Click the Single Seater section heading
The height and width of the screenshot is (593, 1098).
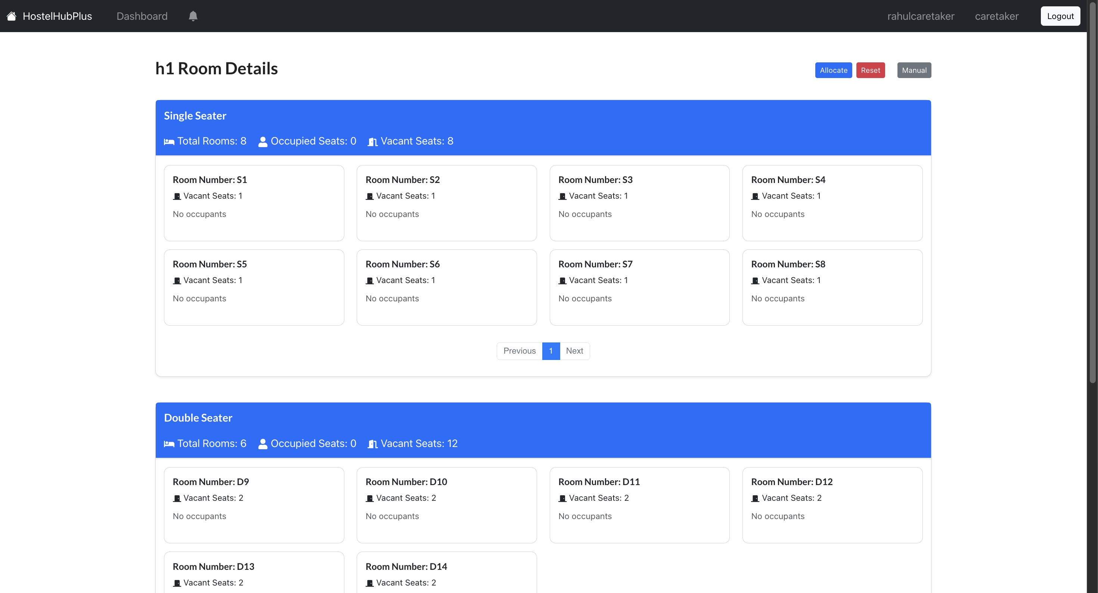195,115
